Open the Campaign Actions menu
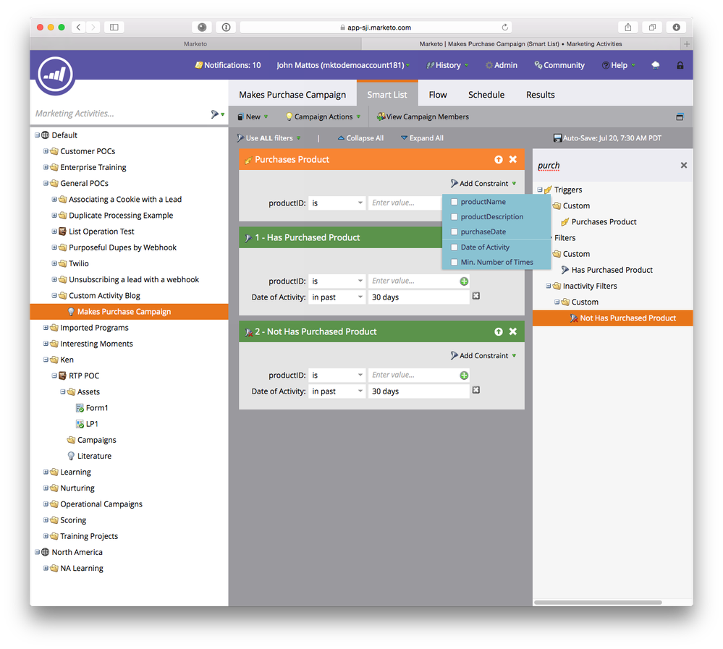This screenshot has width=723, height=649. click(x=323, y=116)
